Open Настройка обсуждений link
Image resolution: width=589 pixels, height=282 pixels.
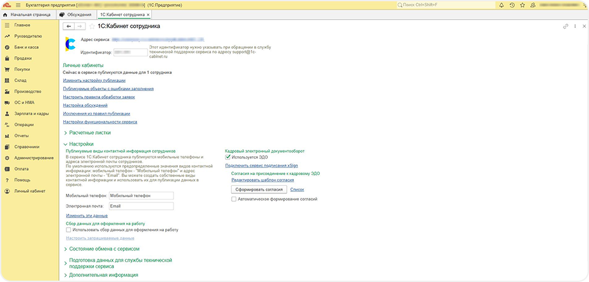point(85,106)
